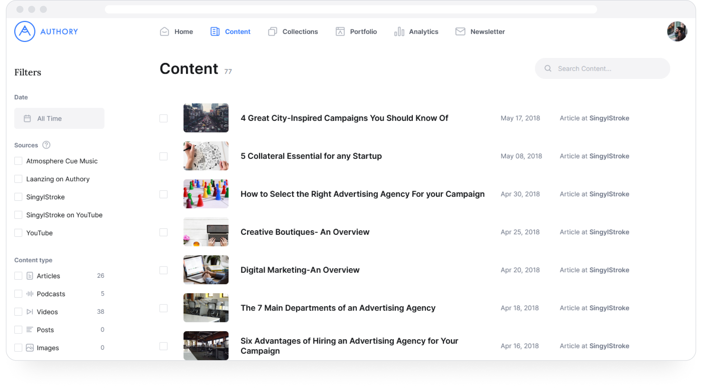This screenshot has width=702, height=390.
Task: Click the city traffic article thumbnail
Action: [x=206, y=118]
